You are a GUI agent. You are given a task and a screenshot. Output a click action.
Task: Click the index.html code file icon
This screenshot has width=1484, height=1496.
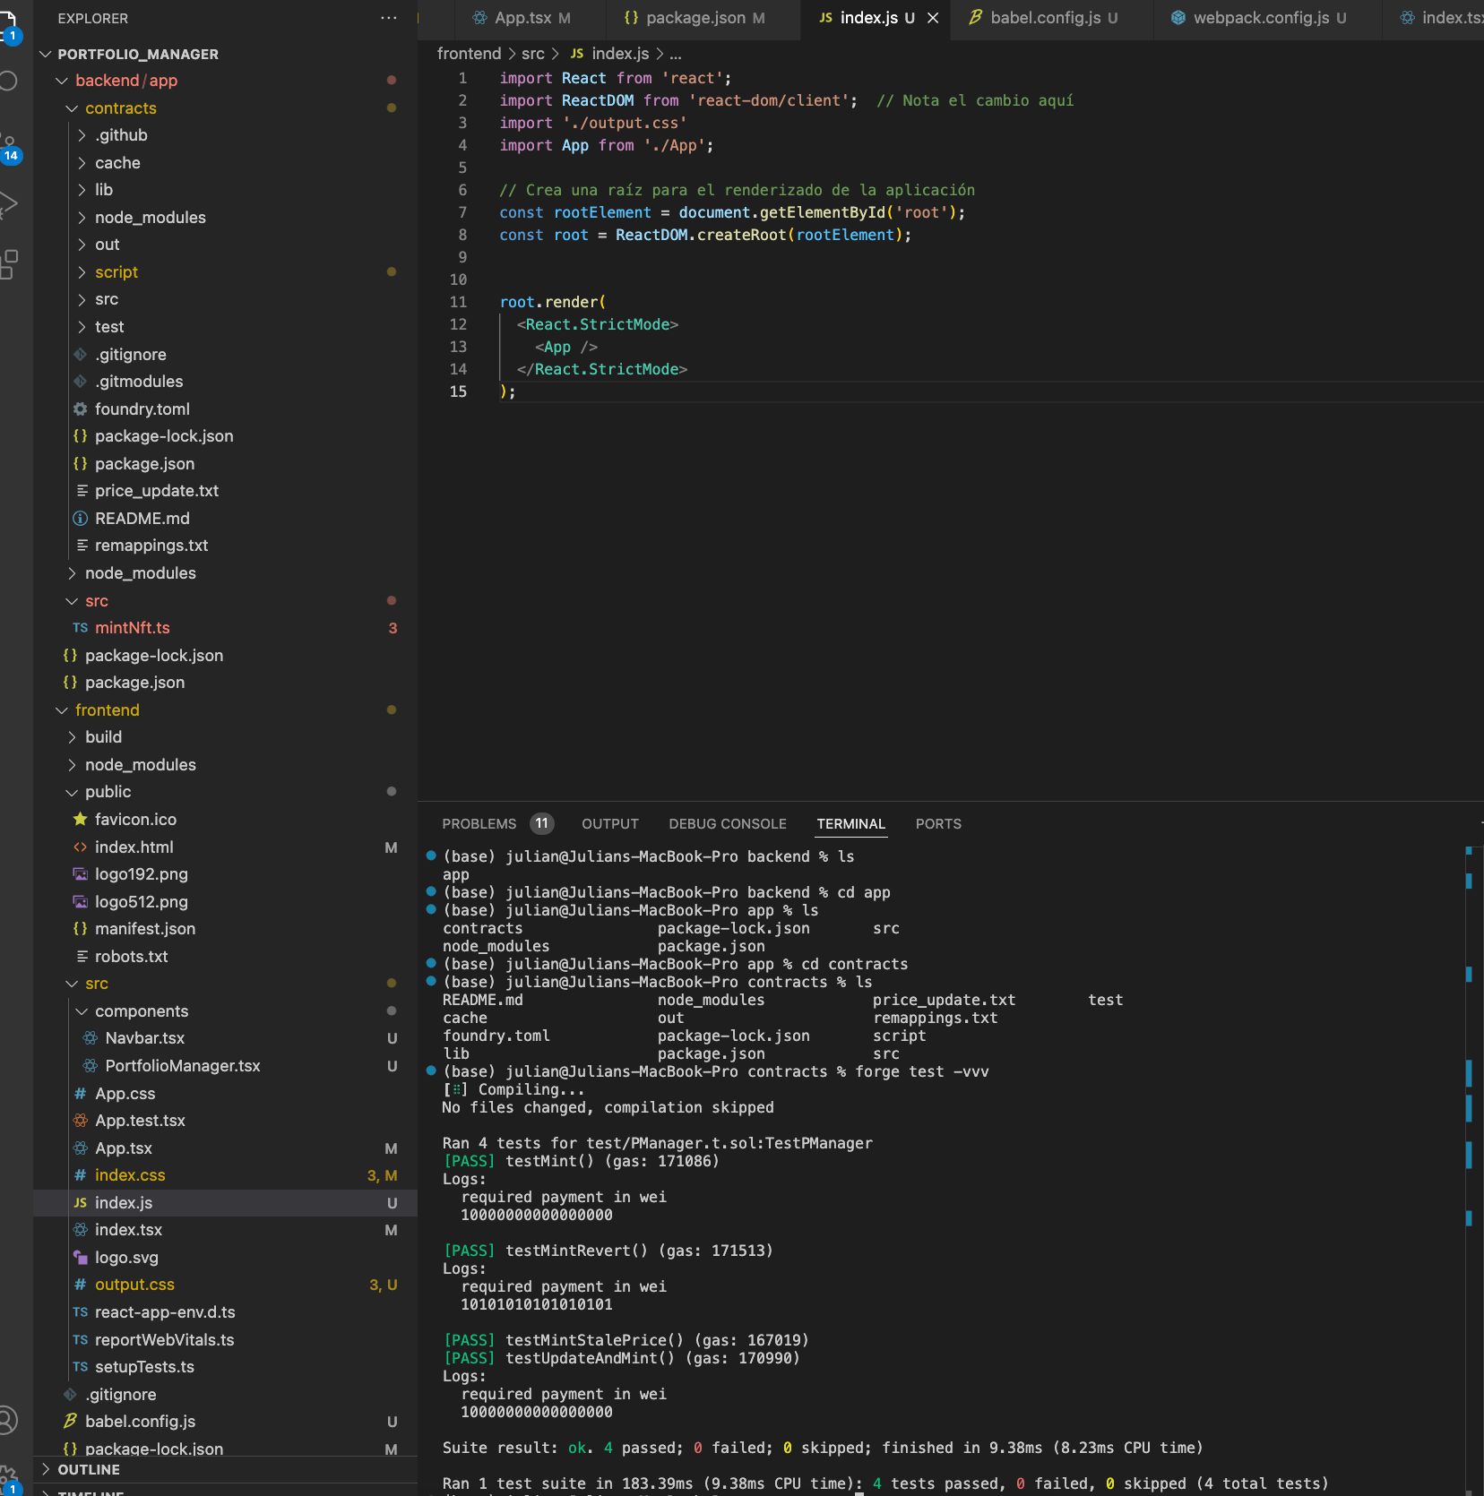80,847
